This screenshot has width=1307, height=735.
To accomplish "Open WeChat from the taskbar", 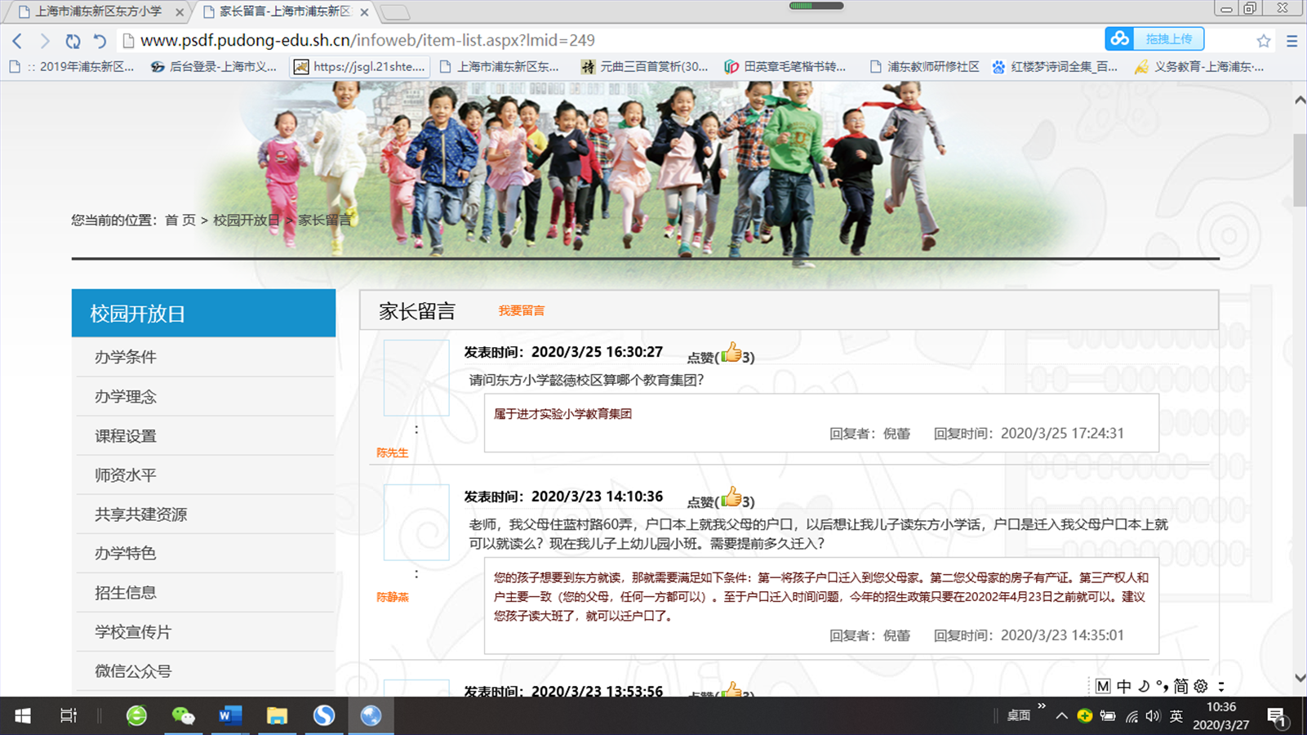I will (183, 716).
